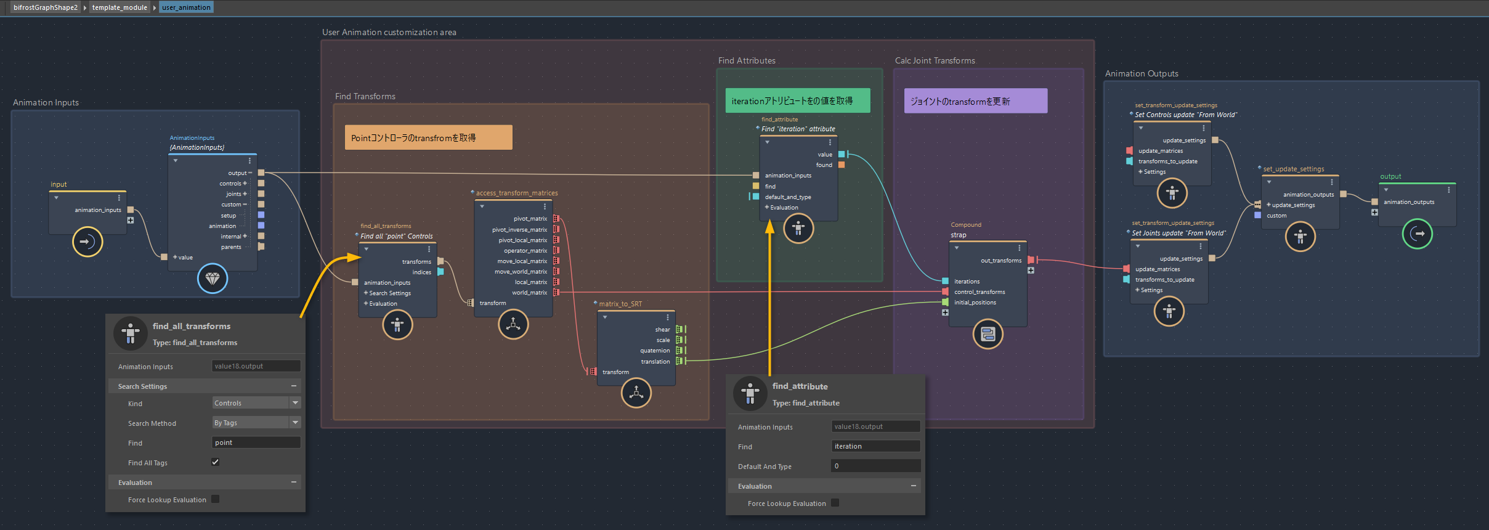Click the green output node icon

(1417, 234)
